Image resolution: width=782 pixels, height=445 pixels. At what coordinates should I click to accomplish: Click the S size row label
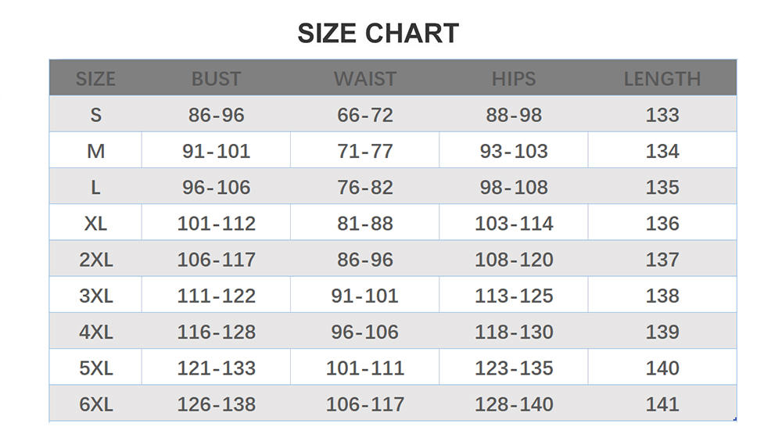(95, 115)
